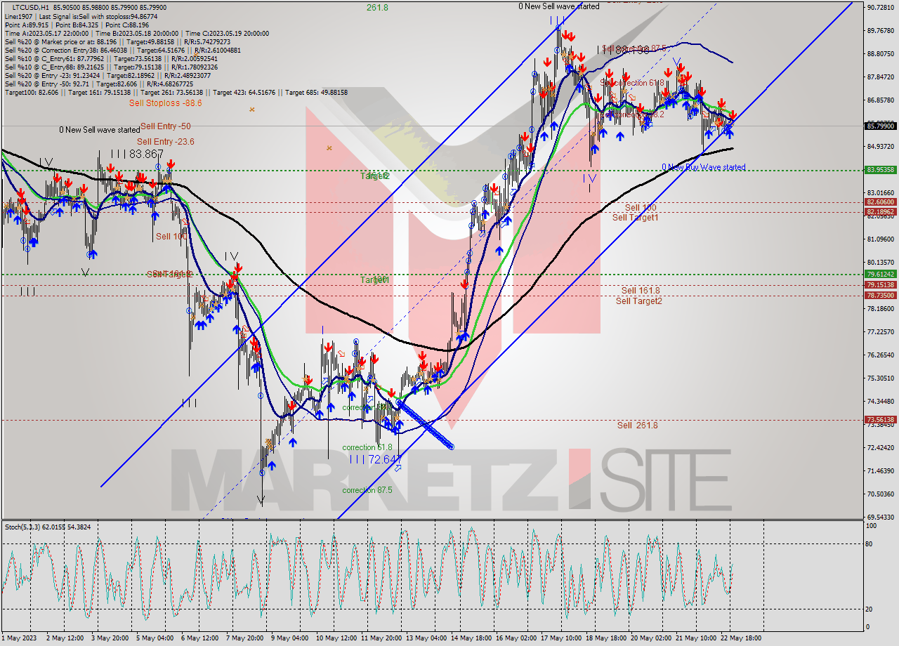Click the red 82.18962 price tag
Viewport: 899px width, 646px height.
pos(881,211)
